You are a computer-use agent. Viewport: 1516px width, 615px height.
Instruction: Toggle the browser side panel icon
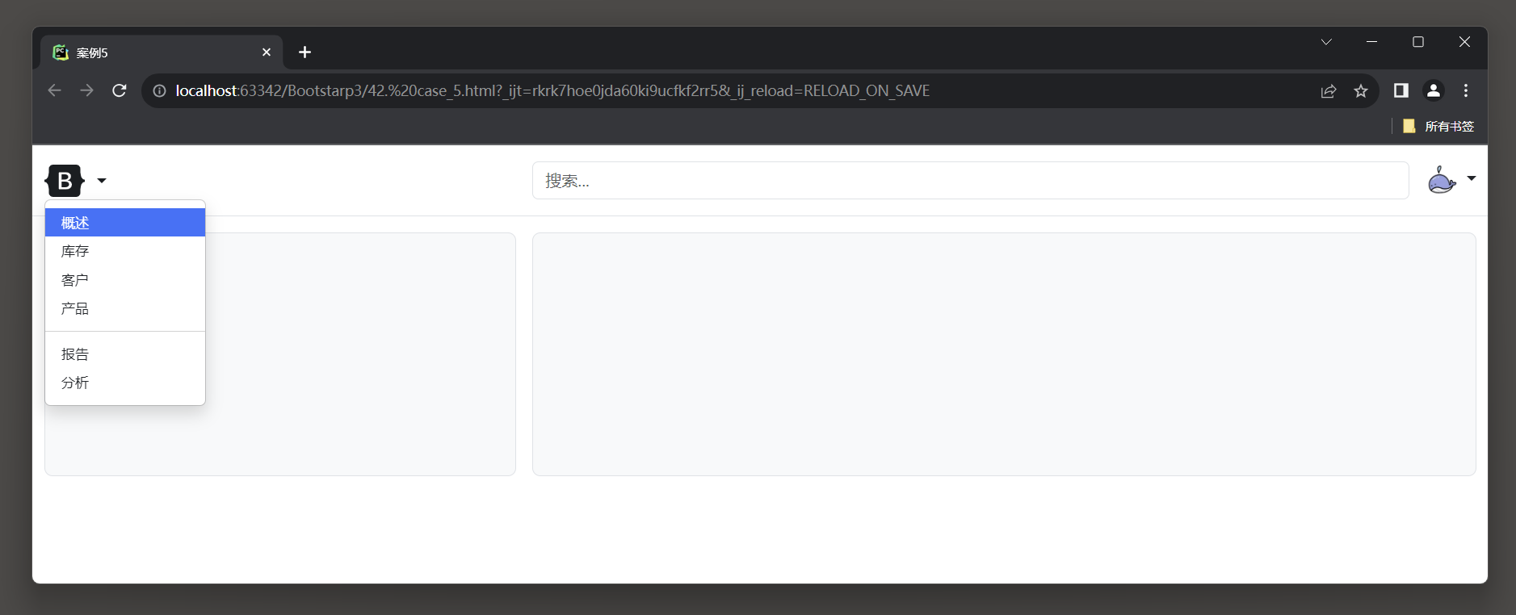point(1401,90)
